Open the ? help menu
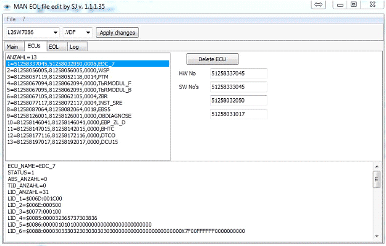 click(23, 19)
